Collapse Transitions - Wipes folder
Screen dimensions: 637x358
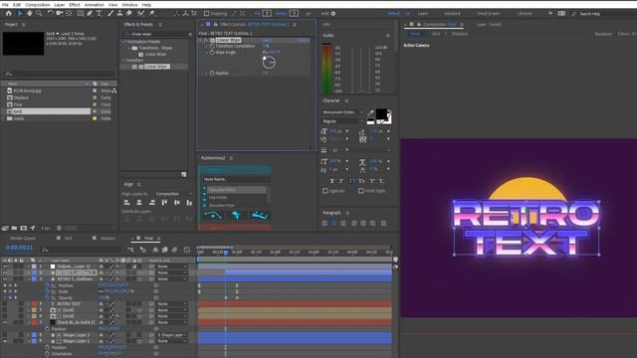pyautogui.click(x=130, y=48)
